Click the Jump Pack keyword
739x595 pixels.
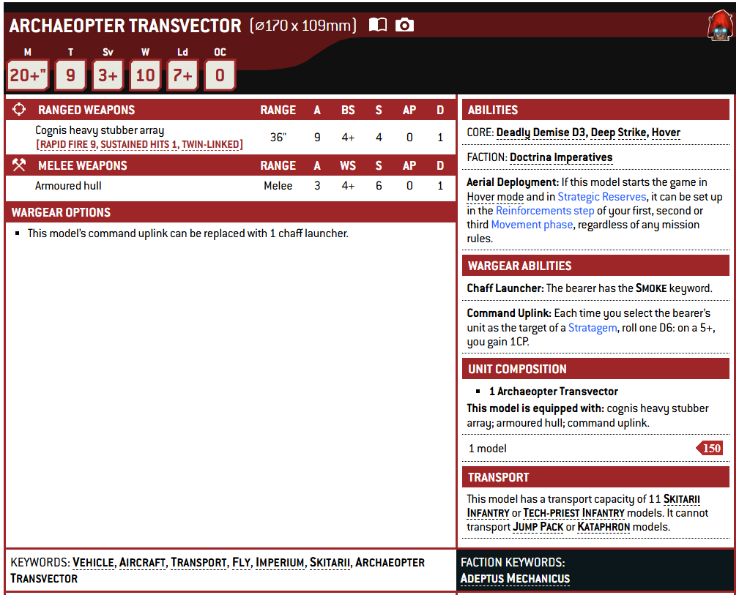538,527
